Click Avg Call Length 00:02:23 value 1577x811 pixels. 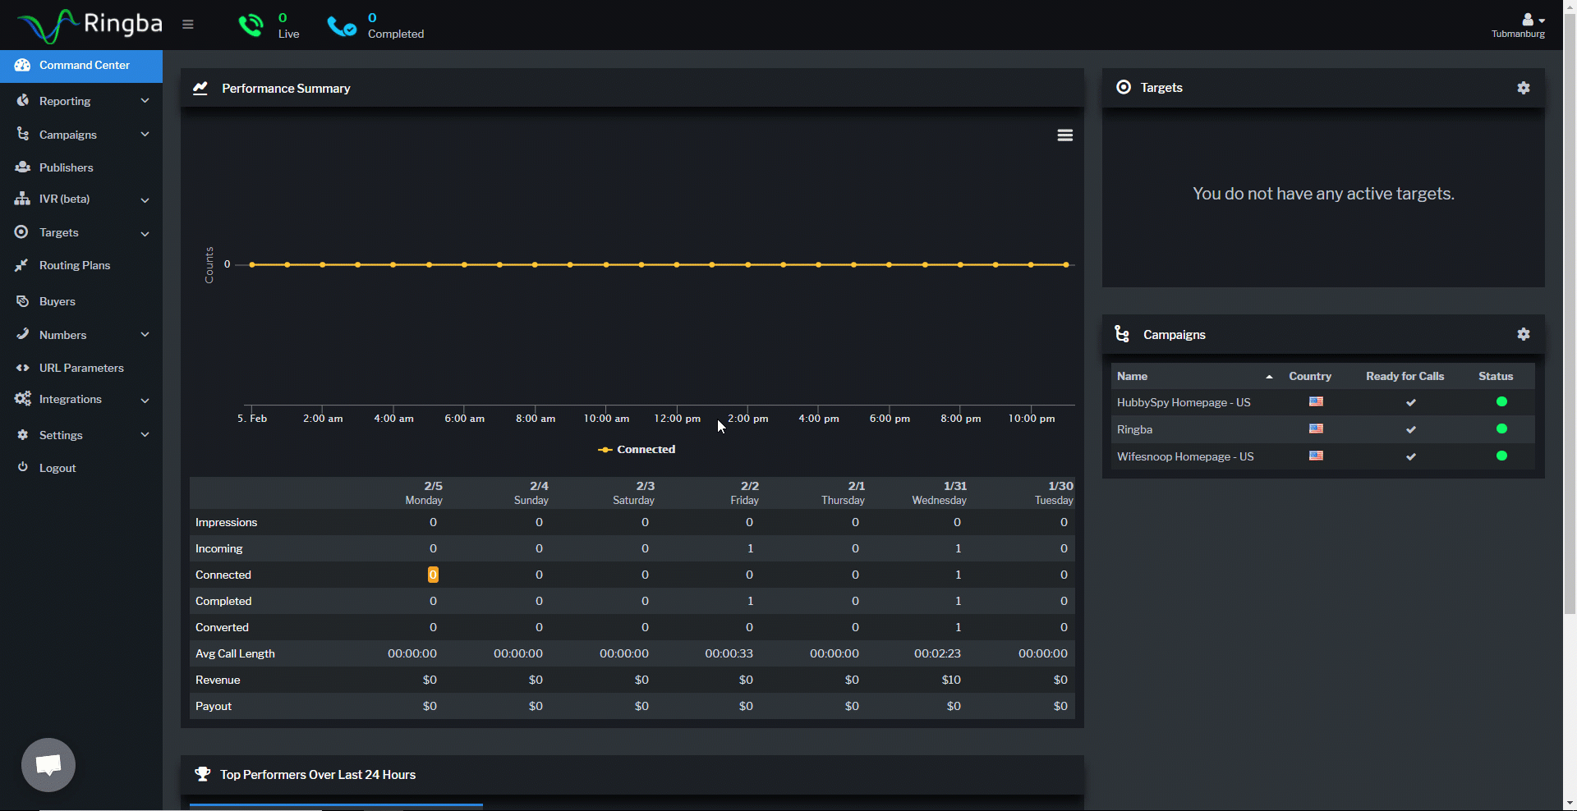[x=937, y=653]
